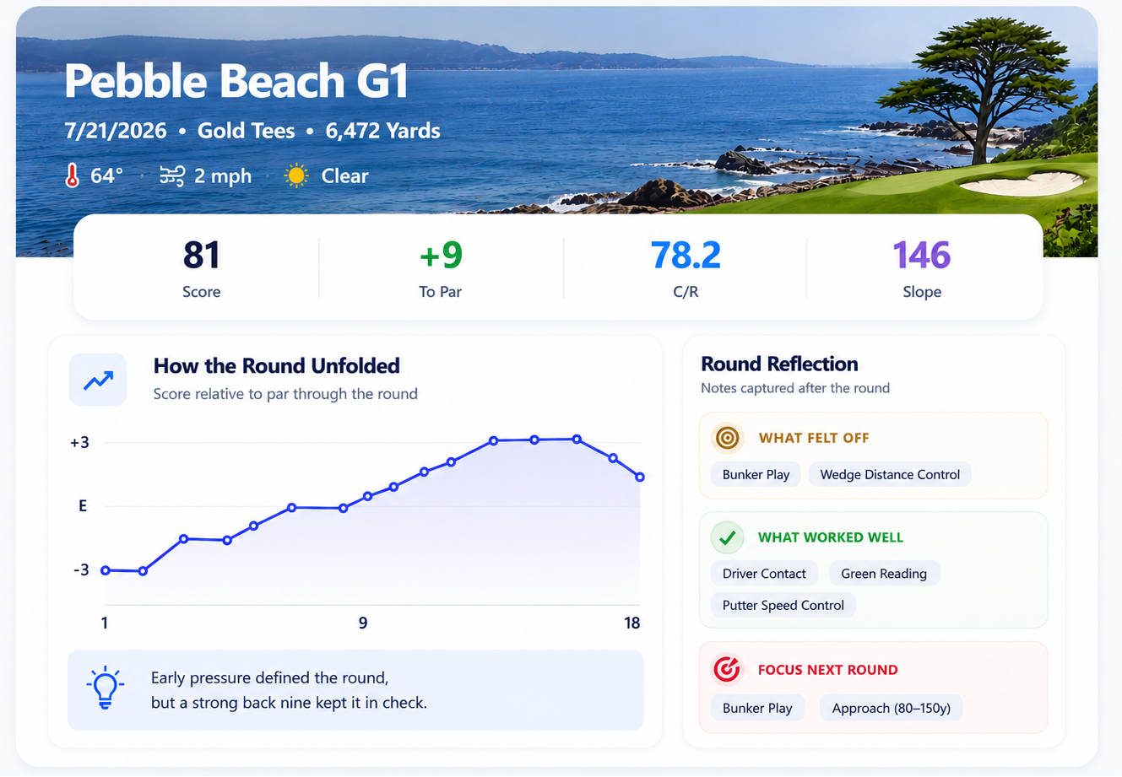Screen dimensions: 1122x777
Task: Select the Green Reading tag
Action: point(884,574)
